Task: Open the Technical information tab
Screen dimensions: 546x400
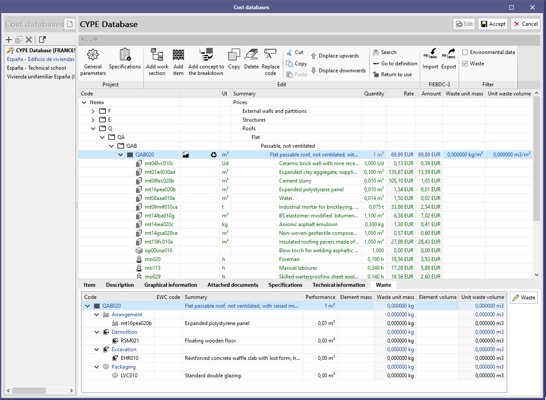Action: click(x=339, y=285)
